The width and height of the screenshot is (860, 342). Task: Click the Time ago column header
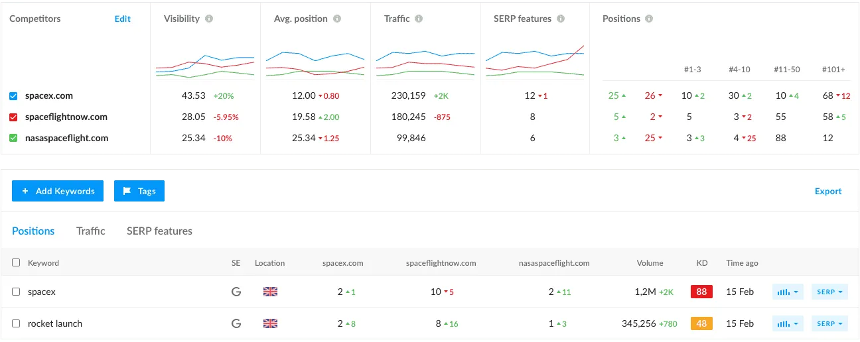pyautogui.click(x=742, y=262)
